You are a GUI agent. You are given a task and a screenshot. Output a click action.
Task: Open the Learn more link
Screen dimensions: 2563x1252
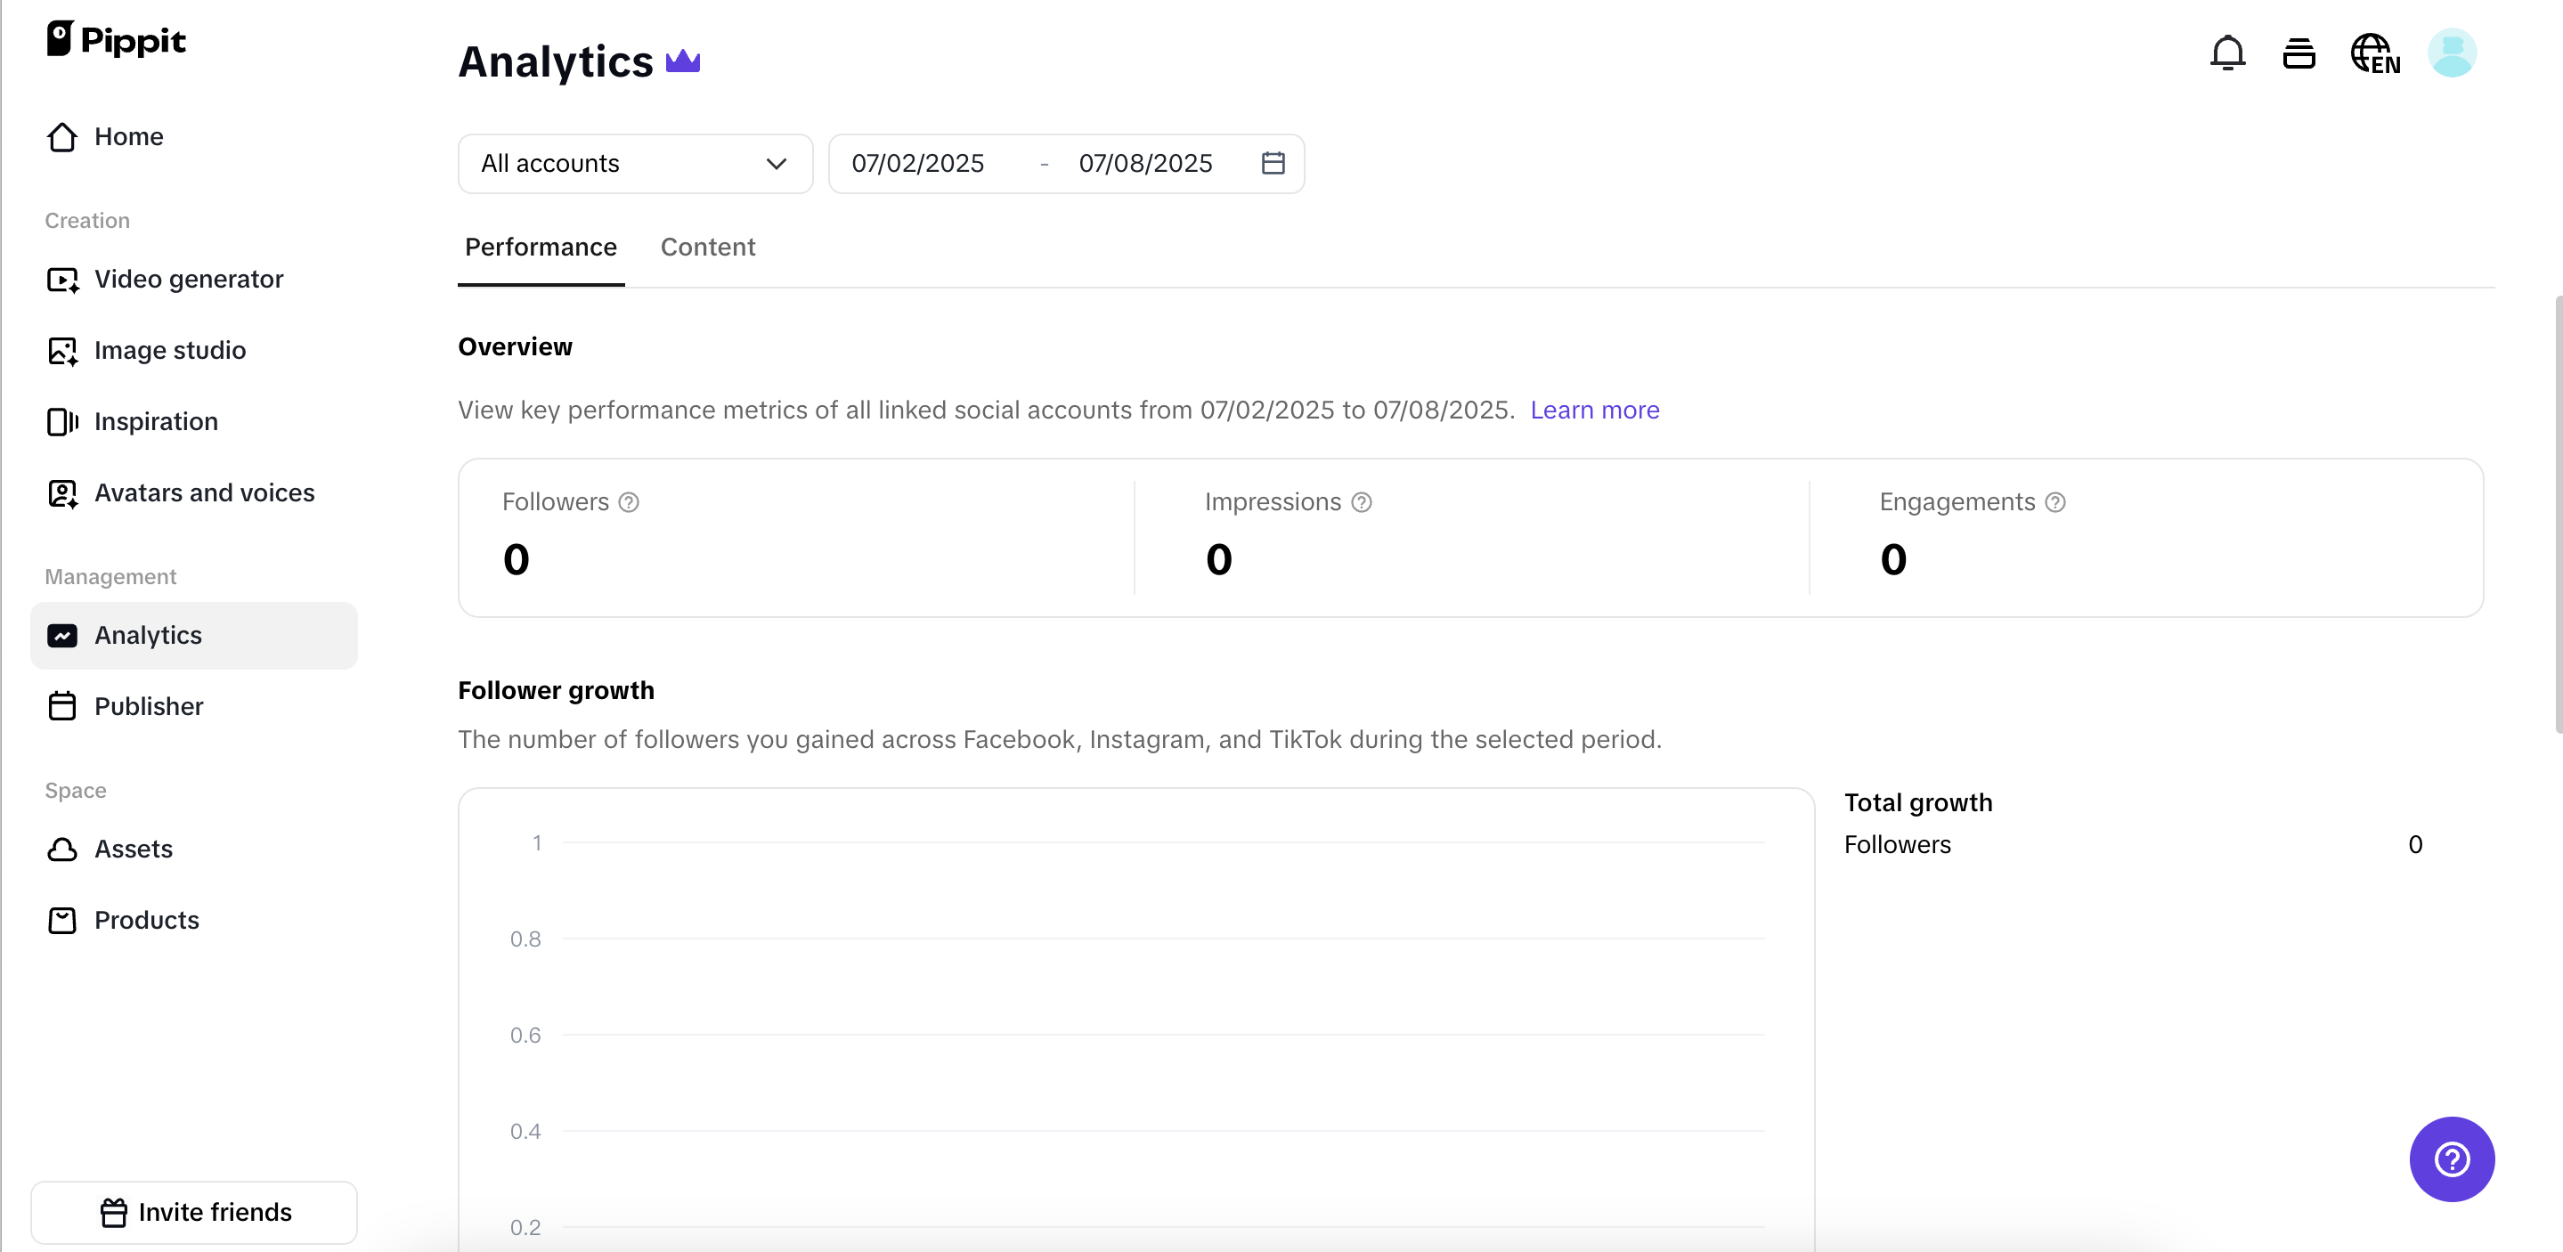click(1594, 410)
